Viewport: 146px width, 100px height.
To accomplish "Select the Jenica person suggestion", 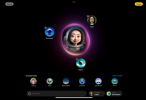I will pyautogui.click(x=33, y=81).
